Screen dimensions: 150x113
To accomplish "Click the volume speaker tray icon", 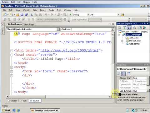I will click(x=137, y=110).
